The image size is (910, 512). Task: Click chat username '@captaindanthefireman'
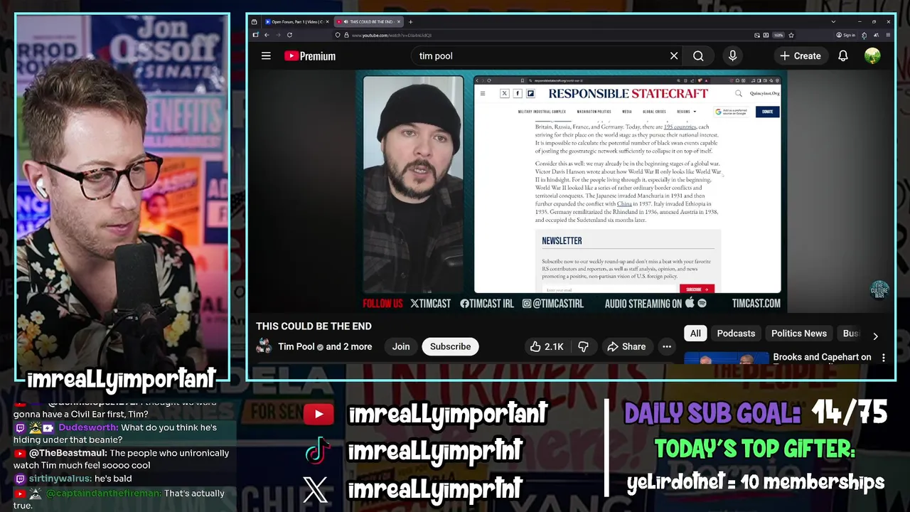coord(104,493)
